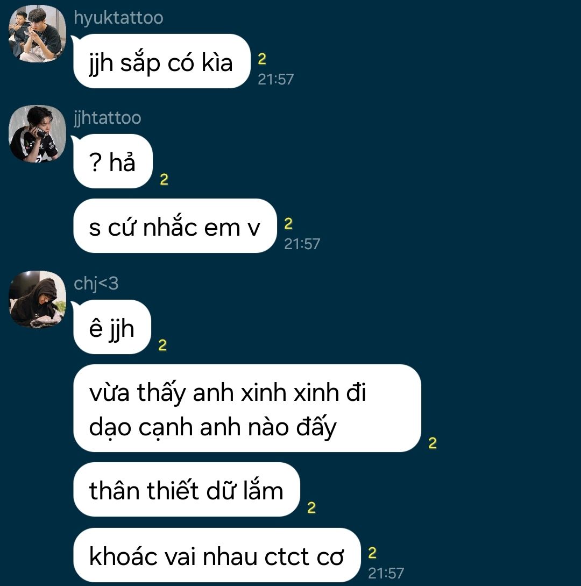Screen dimensions: 581x586
Task: Select message 'vừa thấy anh xinh xinh'
Action: pyautogui.click(x=247, y=408)
